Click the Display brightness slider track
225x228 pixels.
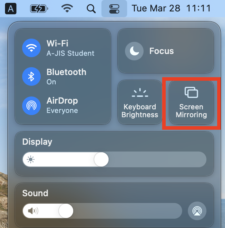pos(114,159)
